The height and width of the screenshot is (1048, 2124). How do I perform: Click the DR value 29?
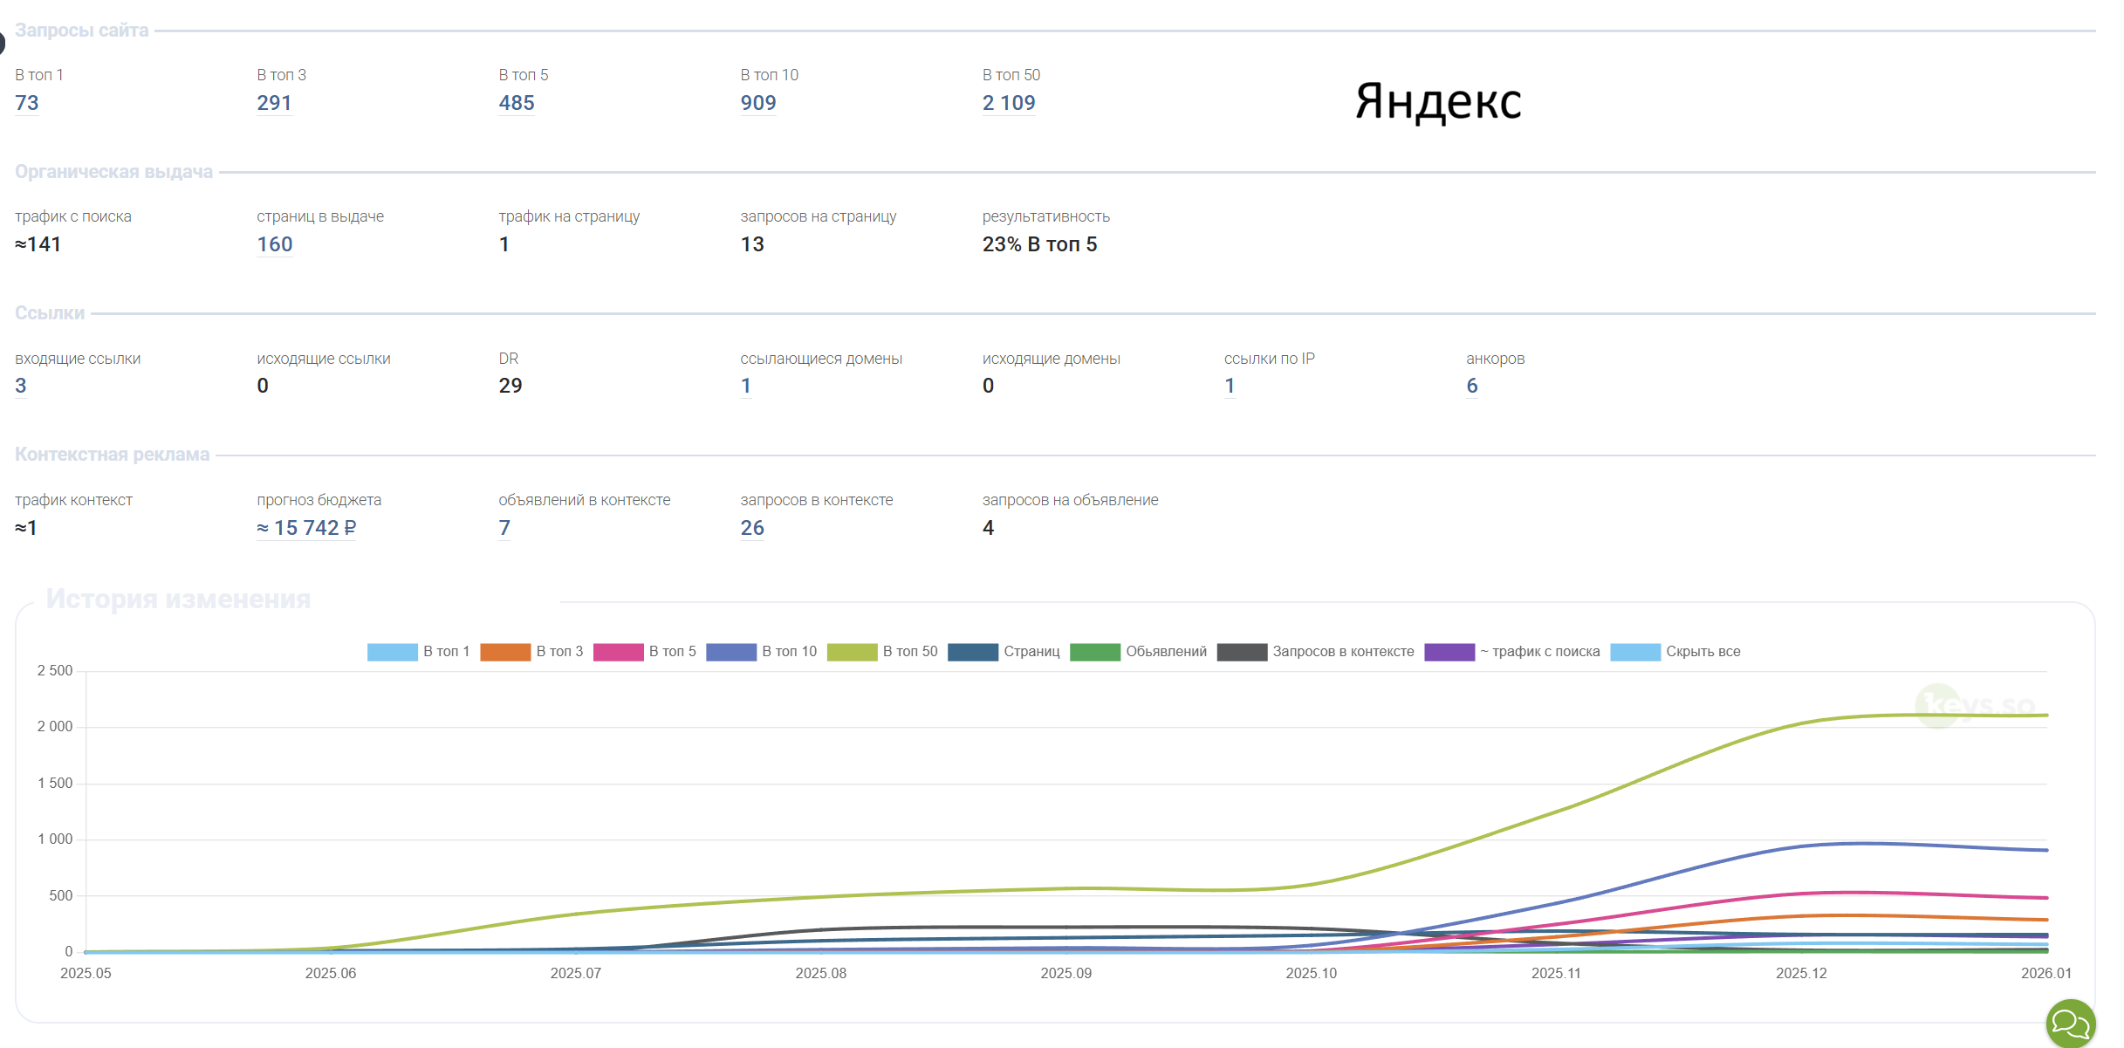510,386
